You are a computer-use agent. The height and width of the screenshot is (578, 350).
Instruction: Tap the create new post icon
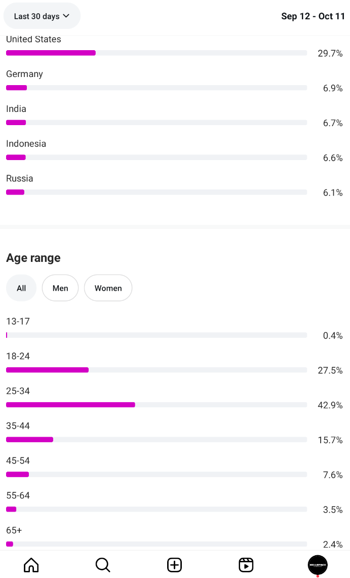(x=175, y=565)
